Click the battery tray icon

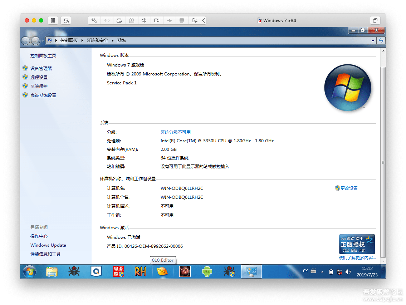coord(331,272)
